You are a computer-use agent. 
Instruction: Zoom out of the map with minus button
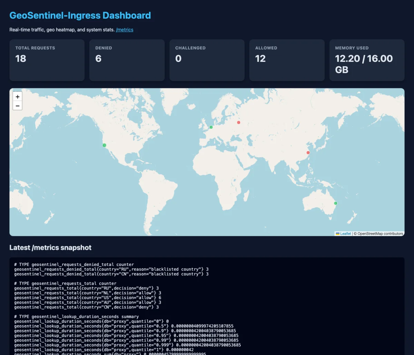click(x=18, y=106)
